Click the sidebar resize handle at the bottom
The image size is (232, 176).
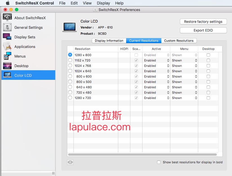pos(53,173)
